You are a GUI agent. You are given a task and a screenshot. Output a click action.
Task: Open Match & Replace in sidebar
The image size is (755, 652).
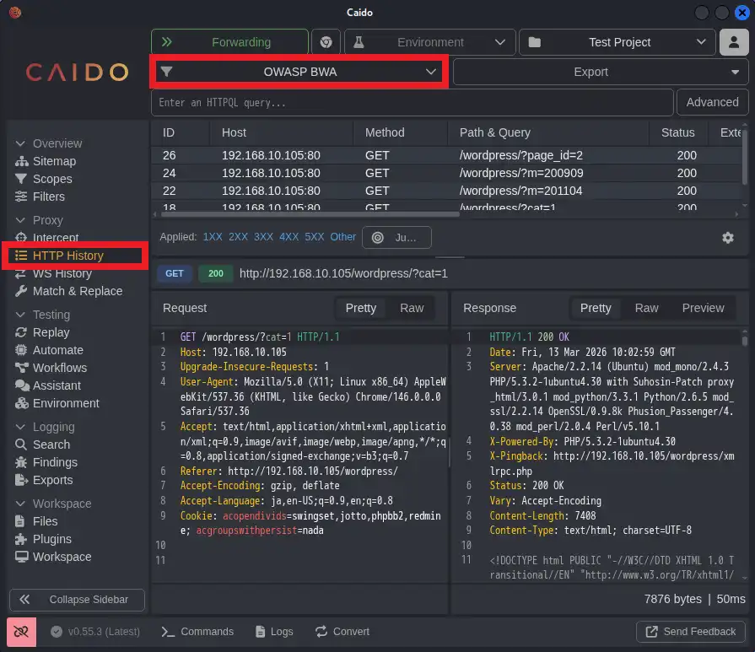pyautogui.click(x=77, y=291)
